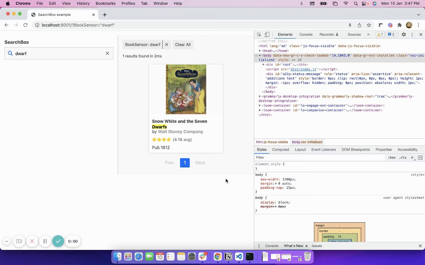425x265 pixels.
Task: Switch to Issues drawer tab
Action: point(317,246)
